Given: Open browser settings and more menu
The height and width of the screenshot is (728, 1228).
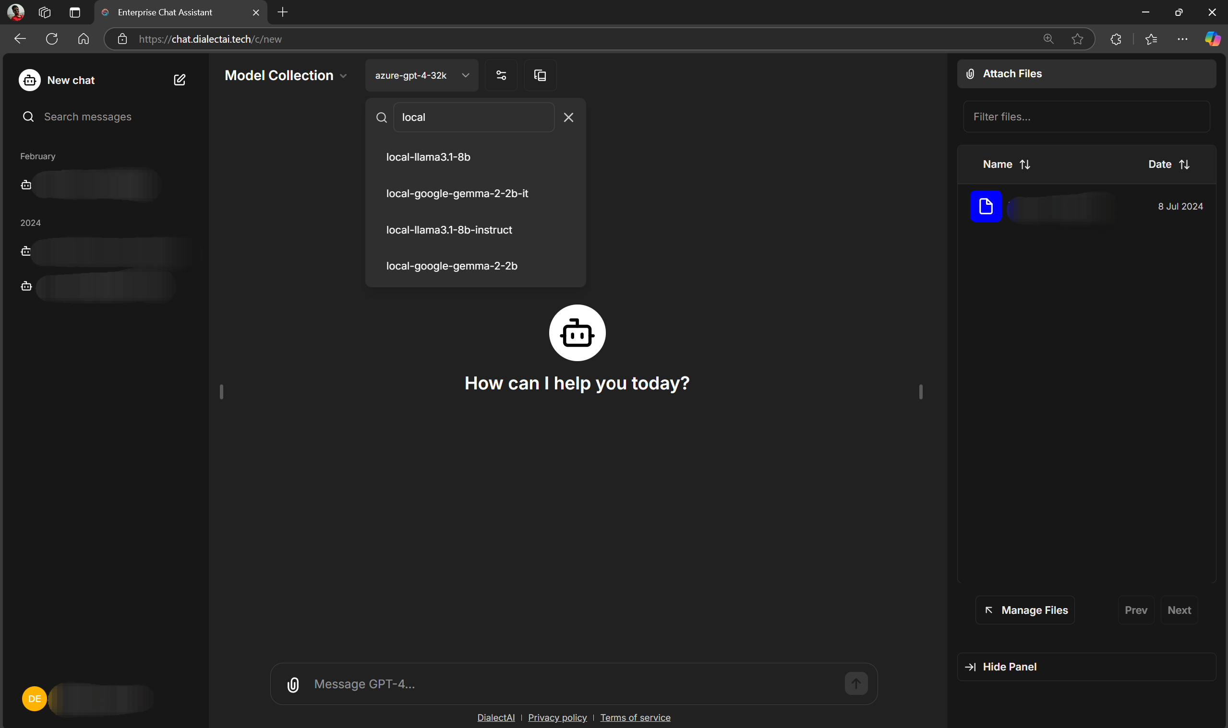Looking at the screenshot, I should (1182, 39).
